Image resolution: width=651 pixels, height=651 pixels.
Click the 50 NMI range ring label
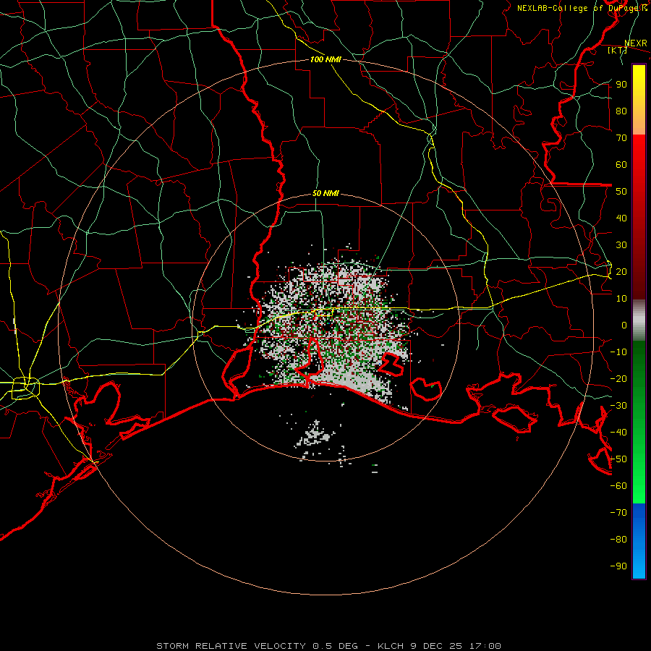[325, 193]
